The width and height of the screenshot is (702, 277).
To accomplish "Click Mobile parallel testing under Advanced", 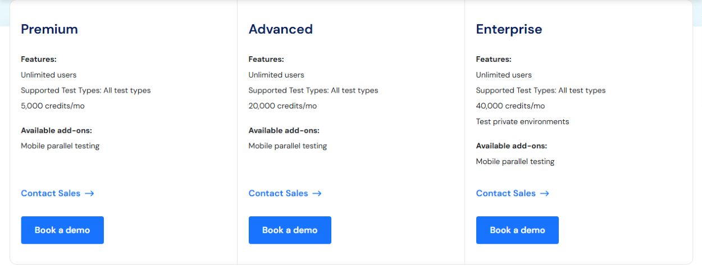I will pos(288,146).
